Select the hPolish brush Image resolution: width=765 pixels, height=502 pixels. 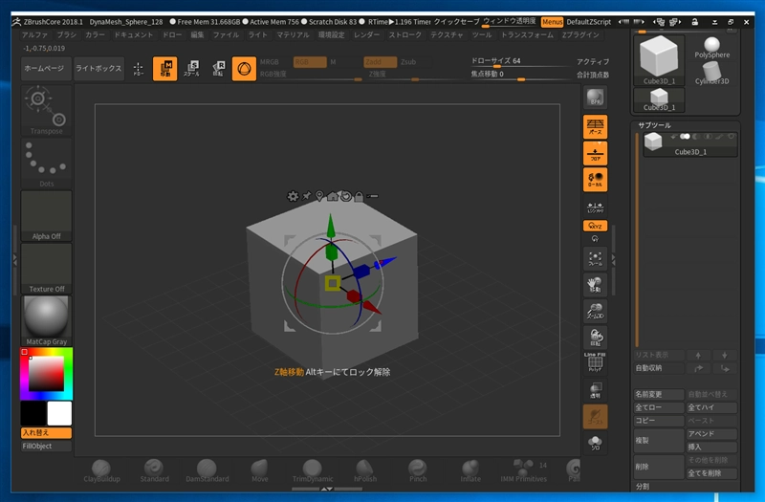click(x=365, y=470)
